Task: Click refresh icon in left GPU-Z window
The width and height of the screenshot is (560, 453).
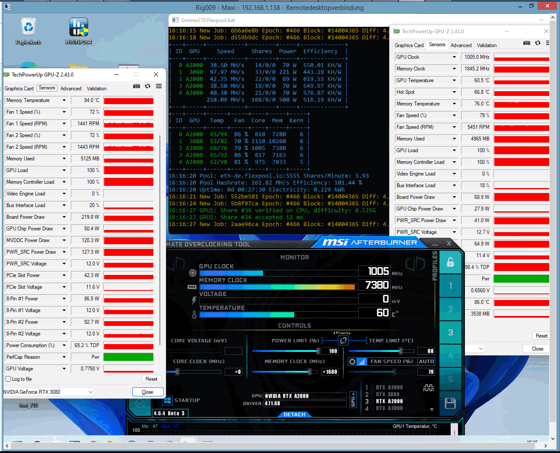Action: tap(148, 86)
